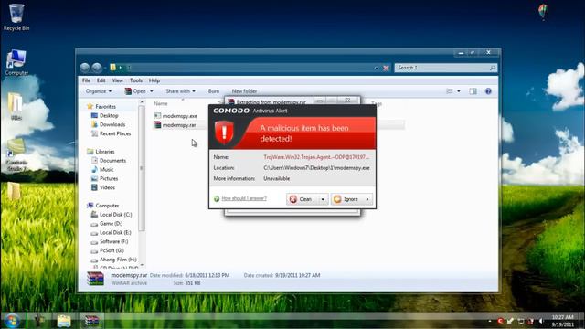Select the modemspy.exe file
Image resolution: width=585 pixels, height=329 pixels.
[175, 116]
